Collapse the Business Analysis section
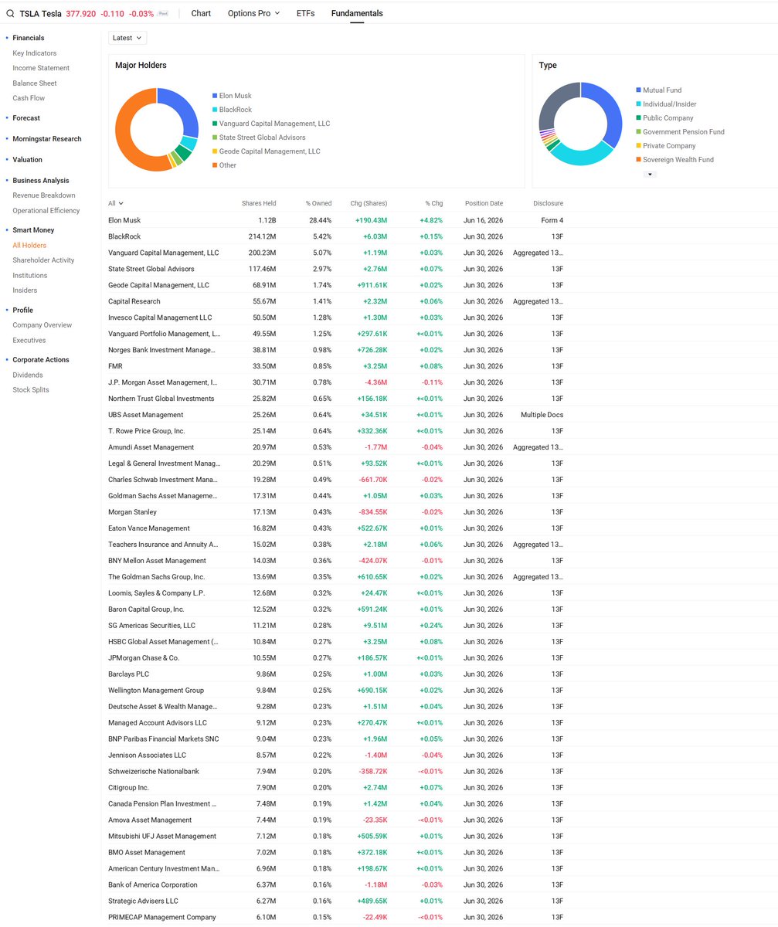The image size is (778, 927). point(40,181)
